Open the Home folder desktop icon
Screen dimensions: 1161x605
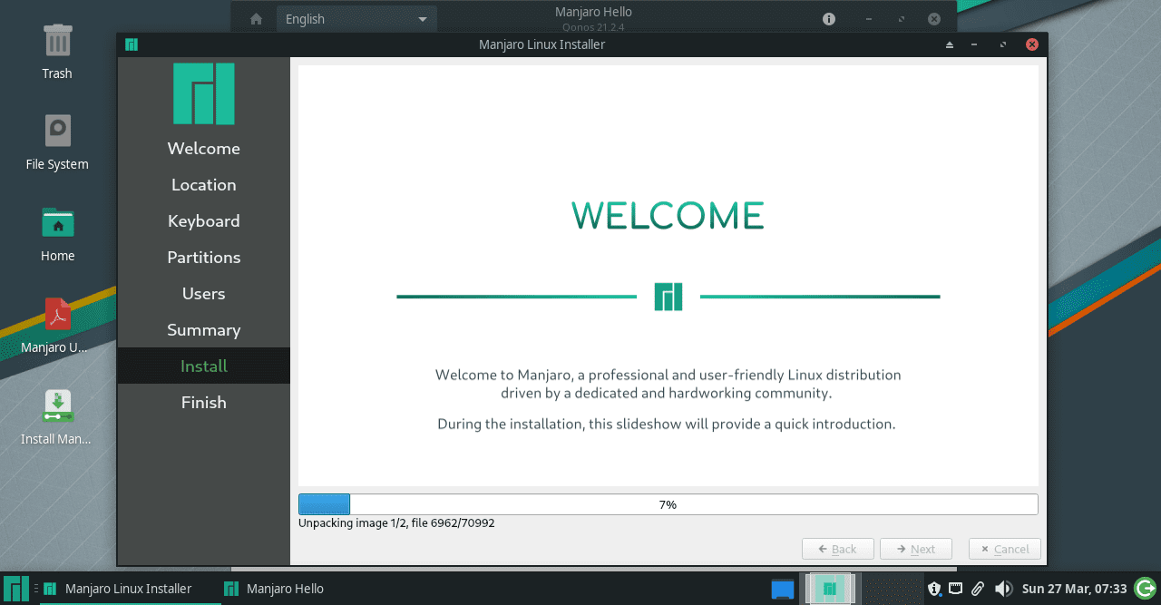point(57,223)
